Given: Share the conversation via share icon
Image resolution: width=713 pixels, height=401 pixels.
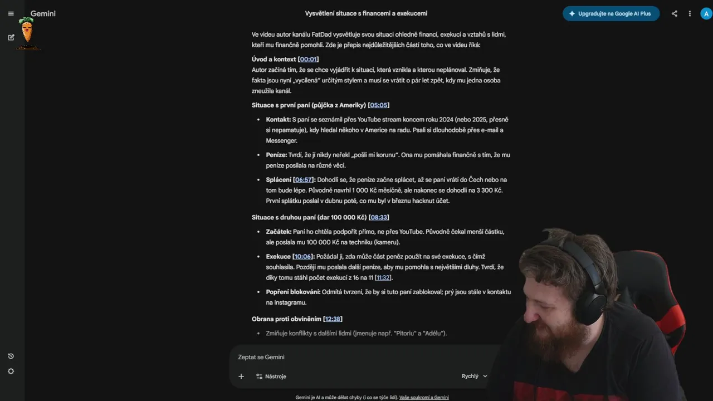Looking at the screenshot, I should pos(674,13).
